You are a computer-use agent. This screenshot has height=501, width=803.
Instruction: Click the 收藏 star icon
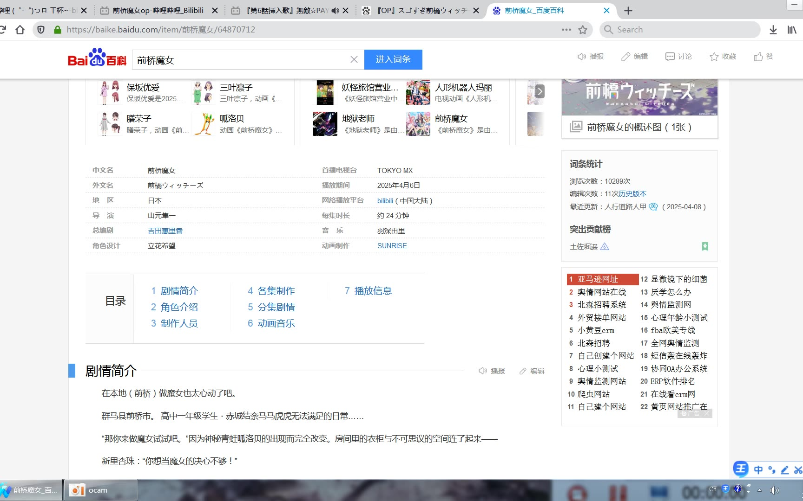coord(714,57)
